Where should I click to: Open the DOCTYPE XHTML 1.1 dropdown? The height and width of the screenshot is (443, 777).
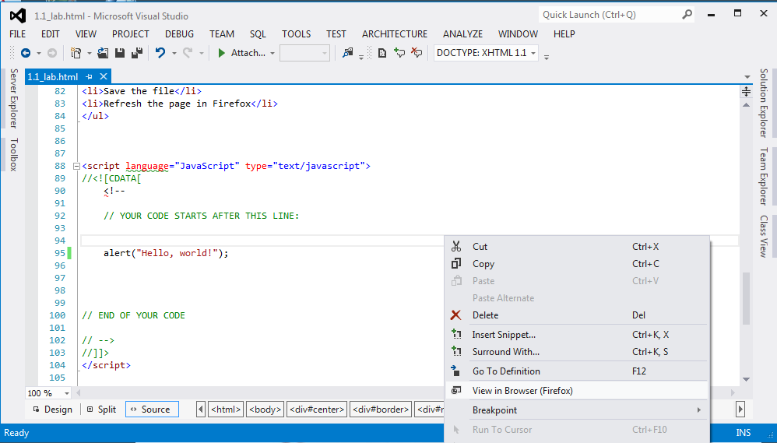pos(533,53)
